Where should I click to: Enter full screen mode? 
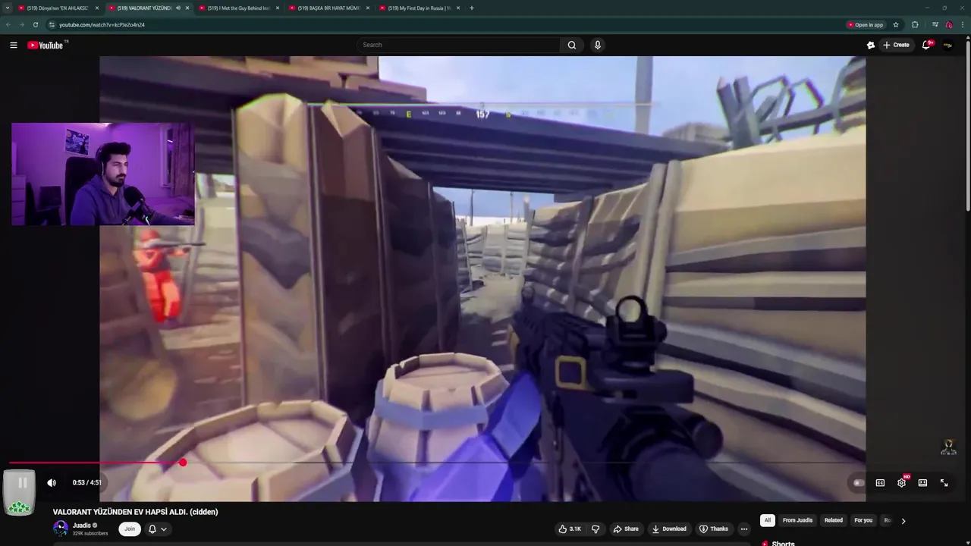[944, 483]
